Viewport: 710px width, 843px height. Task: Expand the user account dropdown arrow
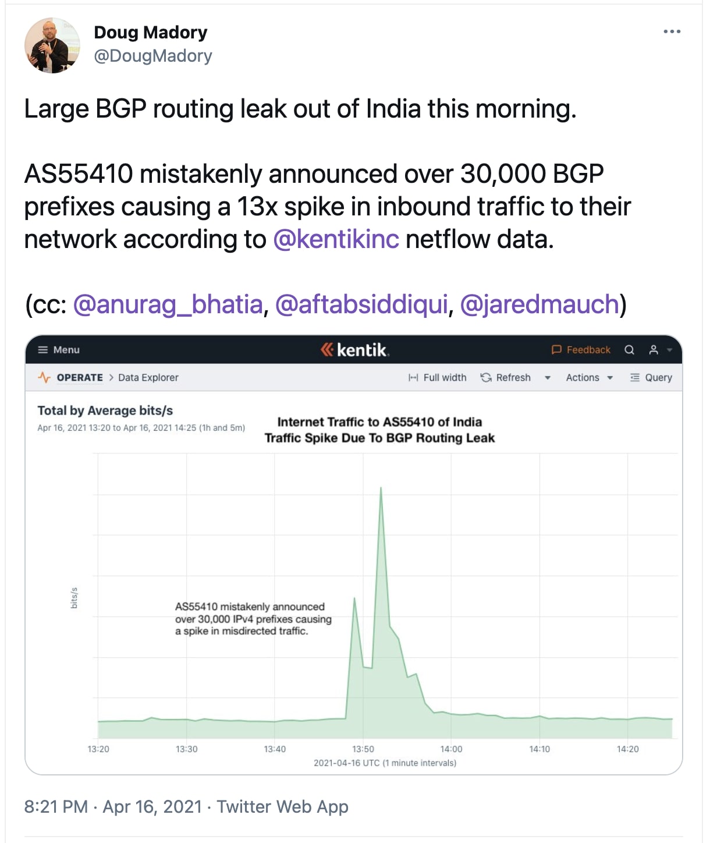click(x=669, y=350)
